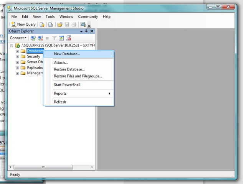Expand the Security folder node
This screenshot has height=184, width=243.
pyautogui.click(x=17, y=57)
